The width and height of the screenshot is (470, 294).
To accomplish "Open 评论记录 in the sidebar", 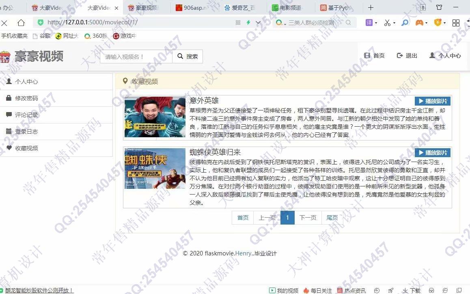I will click(x=56, y=115).
